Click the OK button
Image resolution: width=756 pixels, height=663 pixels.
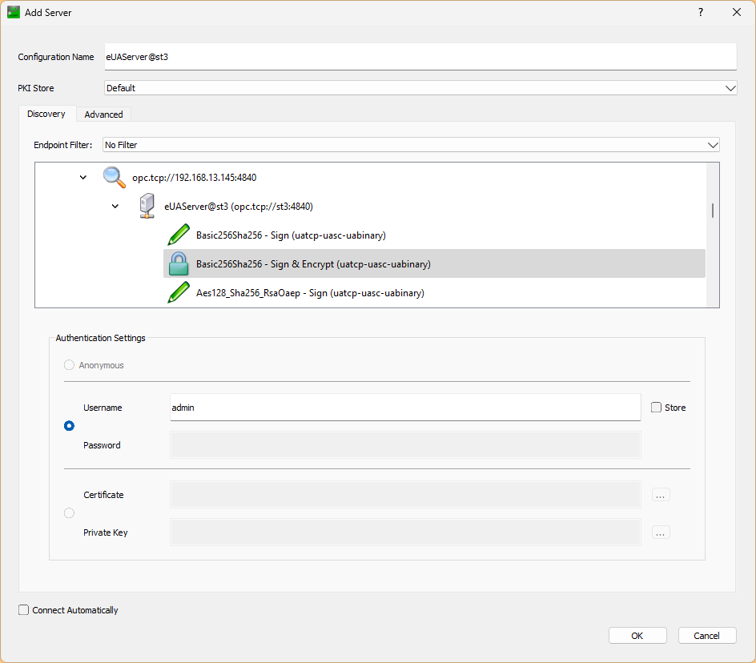point(637,636)
